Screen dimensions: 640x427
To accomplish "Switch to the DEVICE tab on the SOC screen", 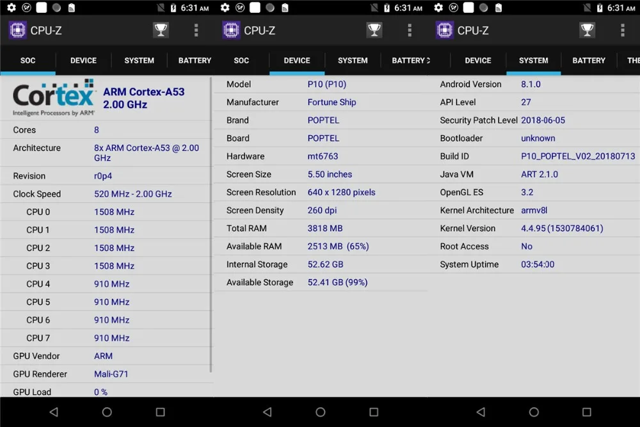I will tap(83, 60).
